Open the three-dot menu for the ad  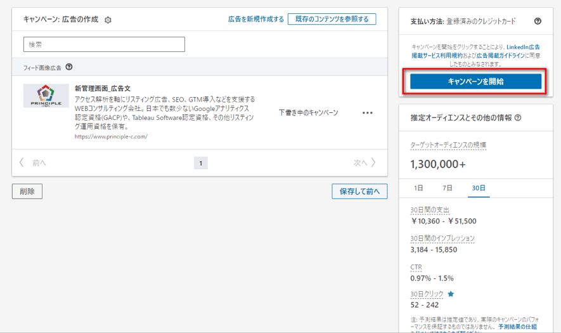coord(368,113)
